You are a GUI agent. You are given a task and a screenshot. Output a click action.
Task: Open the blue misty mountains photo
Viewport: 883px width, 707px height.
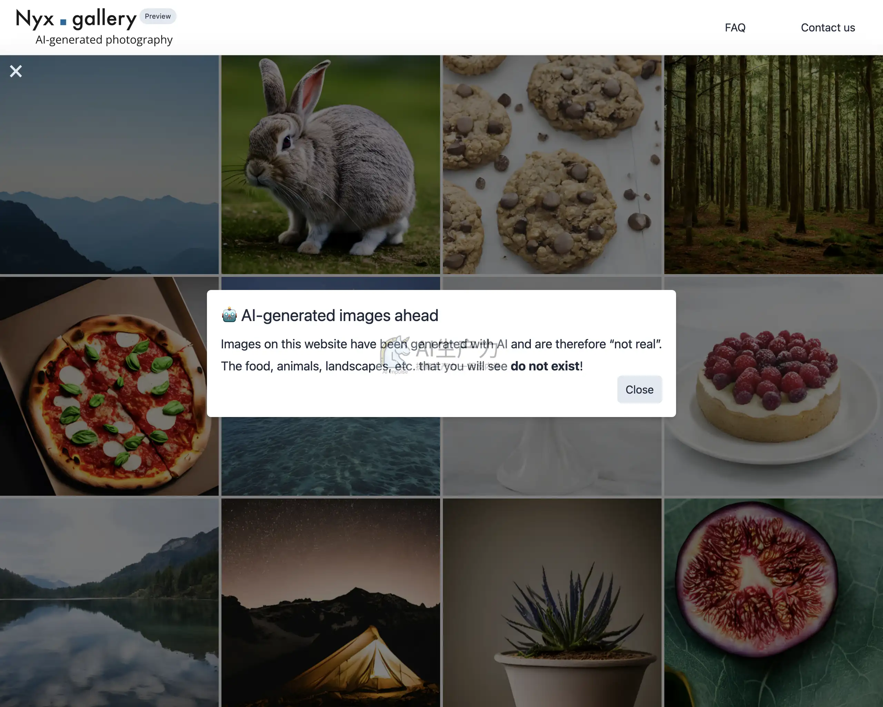click(109, 164)
